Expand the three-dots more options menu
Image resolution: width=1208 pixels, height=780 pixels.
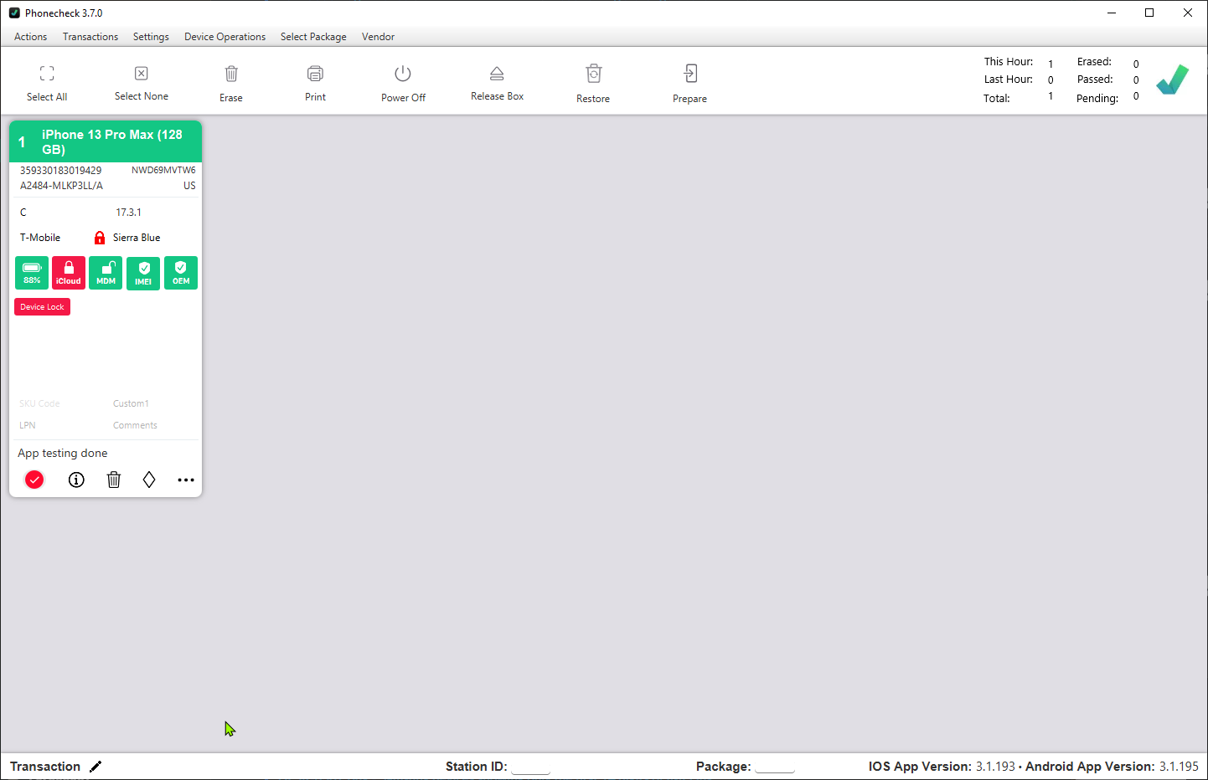click(186, 480)
